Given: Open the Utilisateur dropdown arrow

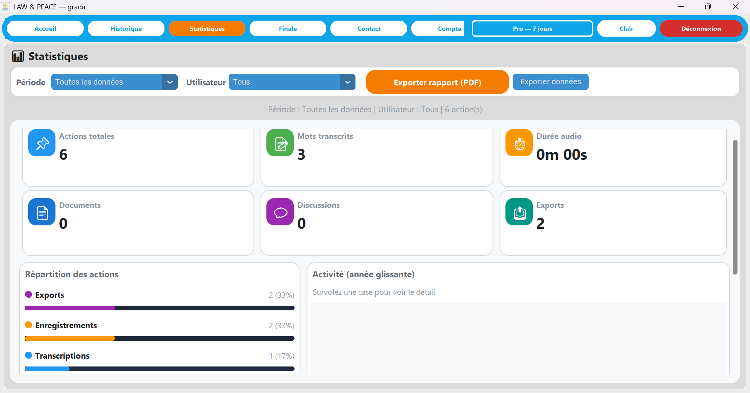Looking at the screenshot, I should point(348,82).
